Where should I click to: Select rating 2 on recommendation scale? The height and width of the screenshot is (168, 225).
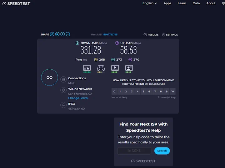[126, 91]
